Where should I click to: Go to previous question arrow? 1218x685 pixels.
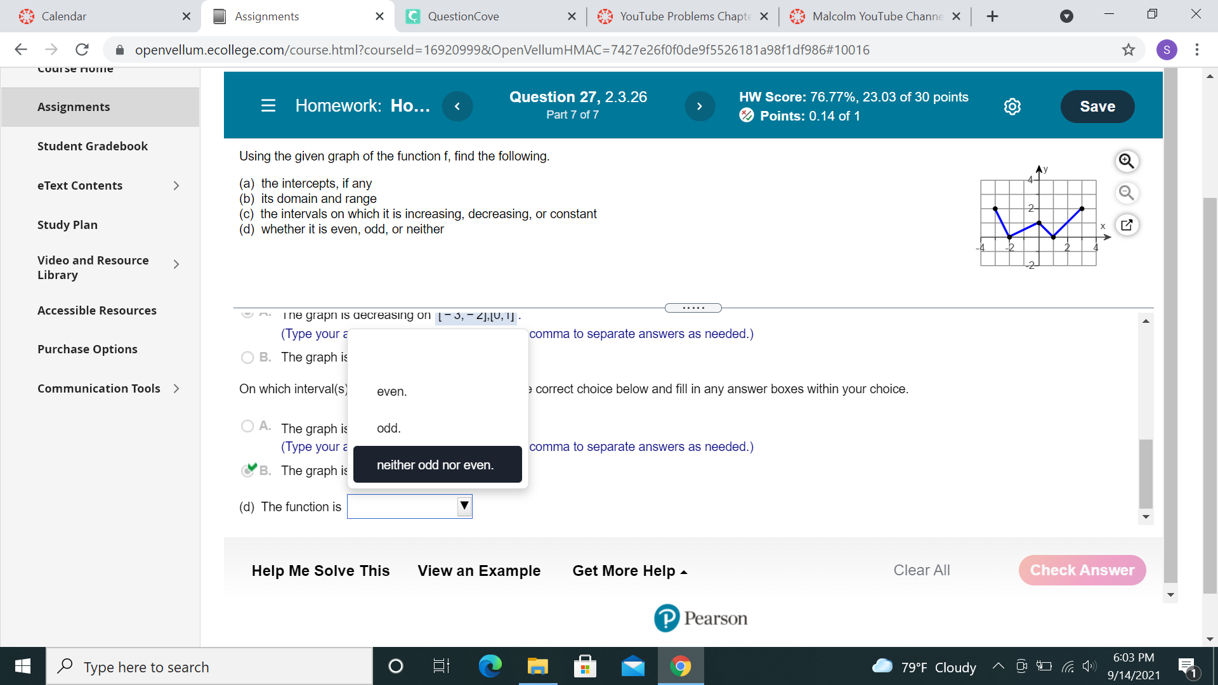(457, 106)
